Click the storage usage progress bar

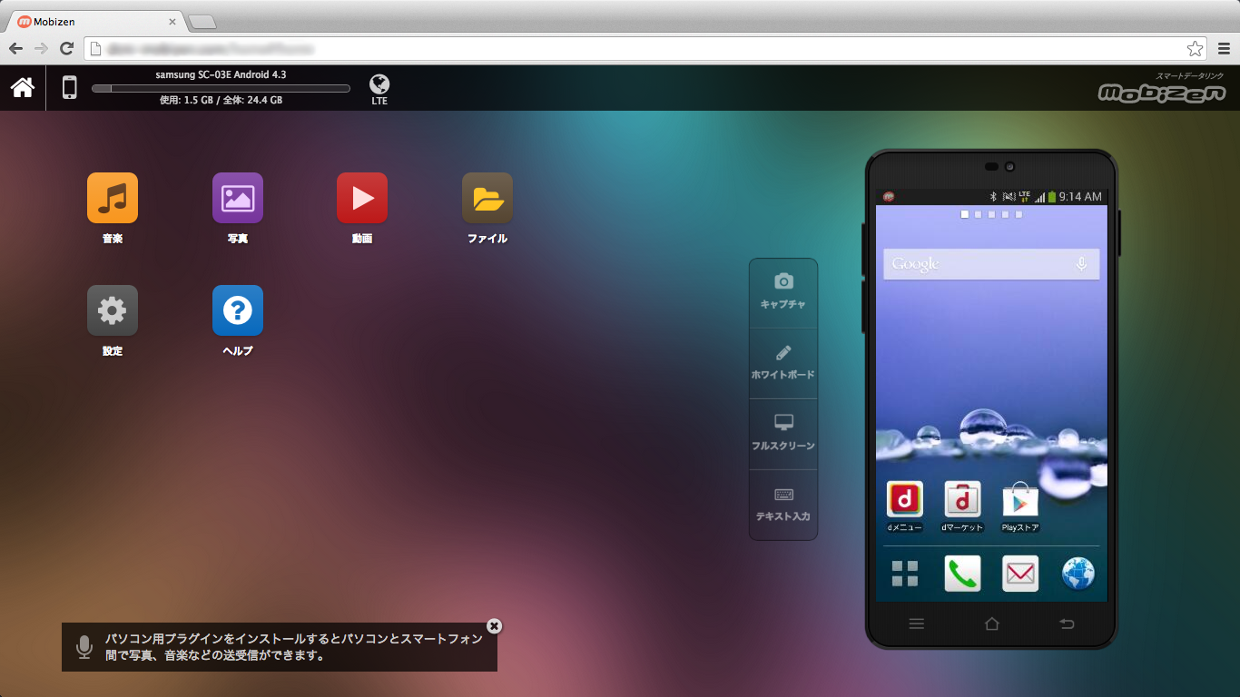(221, 88)
